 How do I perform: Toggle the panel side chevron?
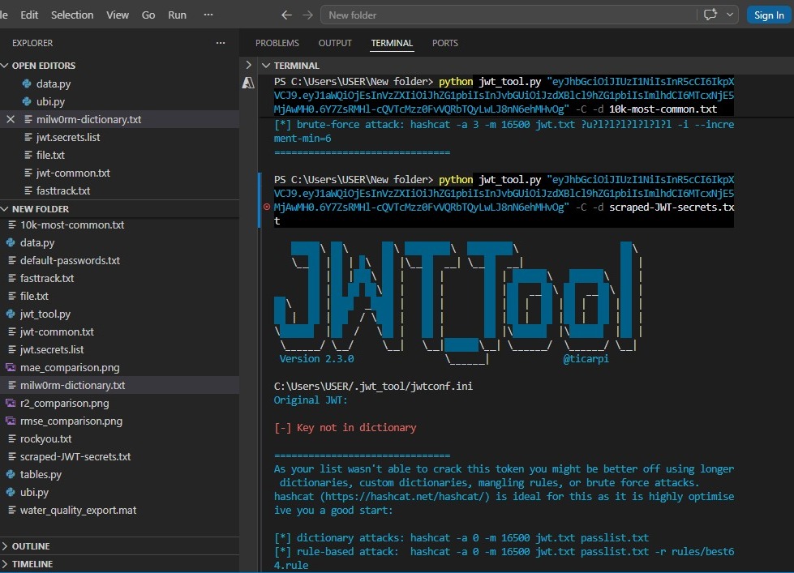(x=249, y=66)
